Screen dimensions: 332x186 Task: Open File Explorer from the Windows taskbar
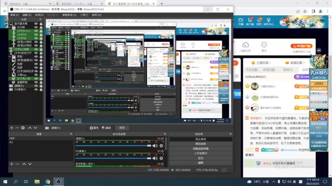[37, 181]
